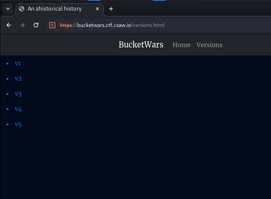This screenshot has height=199, width=271.
Task: Click empty tab strip beside new tab button
Action: (190, 9)
